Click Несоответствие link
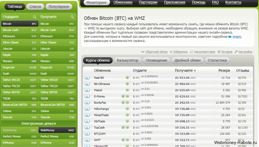Viewport: 259px width, 147px height. point(204,52)
